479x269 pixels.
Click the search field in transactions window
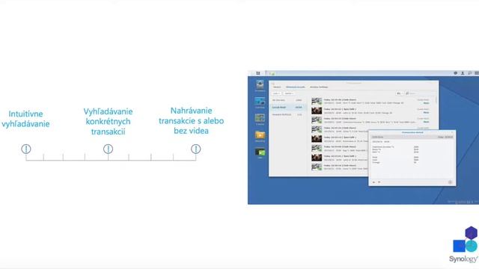420,93
